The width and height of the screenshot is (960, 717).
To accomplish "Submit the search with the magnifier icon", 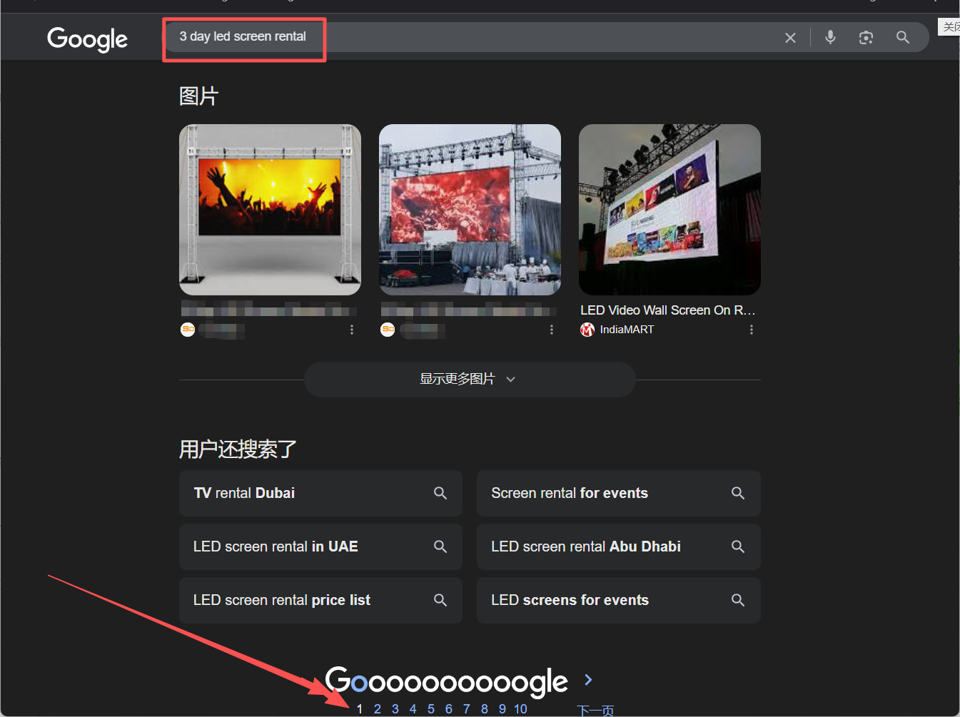I will 903,37.
